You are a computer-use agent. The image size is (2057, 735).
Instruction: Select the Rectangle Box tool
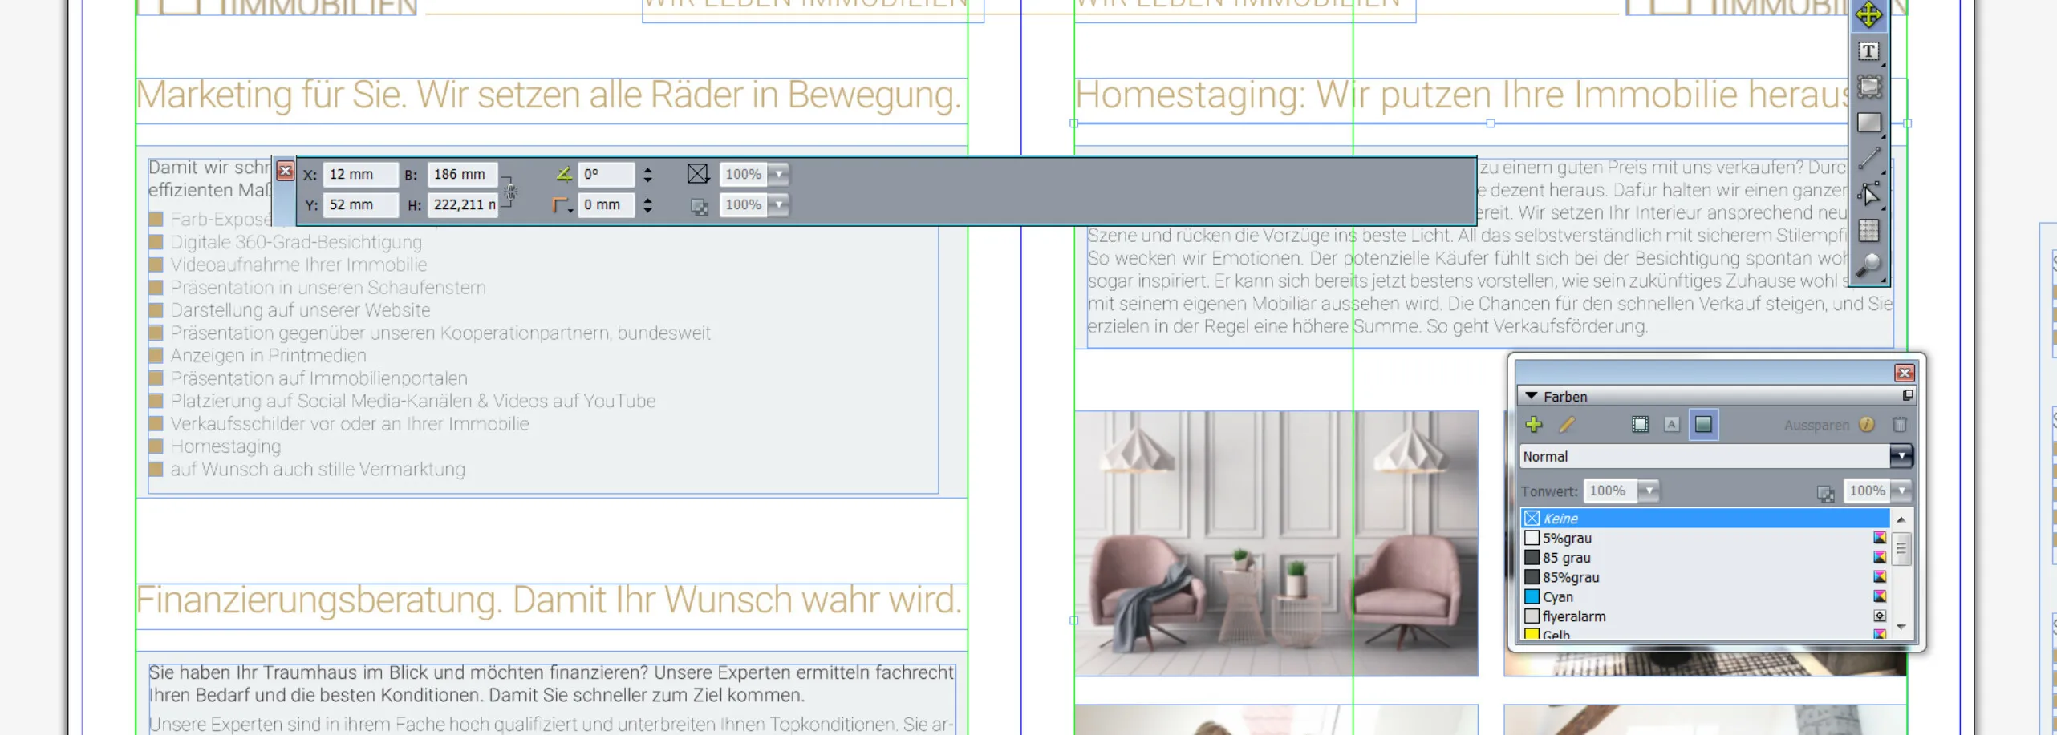(x=1868, y=123)
